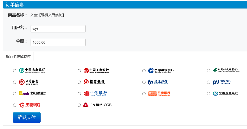Click the 中信银行 CITIC logo
This screenshot has width=247, height=129.
pyautogui.click(x=95, y=94)
